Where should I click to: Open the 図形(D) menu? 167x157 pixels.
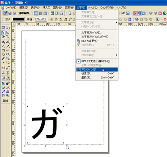57,8
